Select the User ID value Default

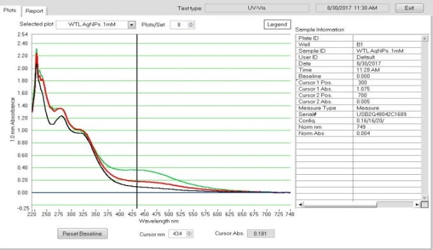click(x=365, y=57)
